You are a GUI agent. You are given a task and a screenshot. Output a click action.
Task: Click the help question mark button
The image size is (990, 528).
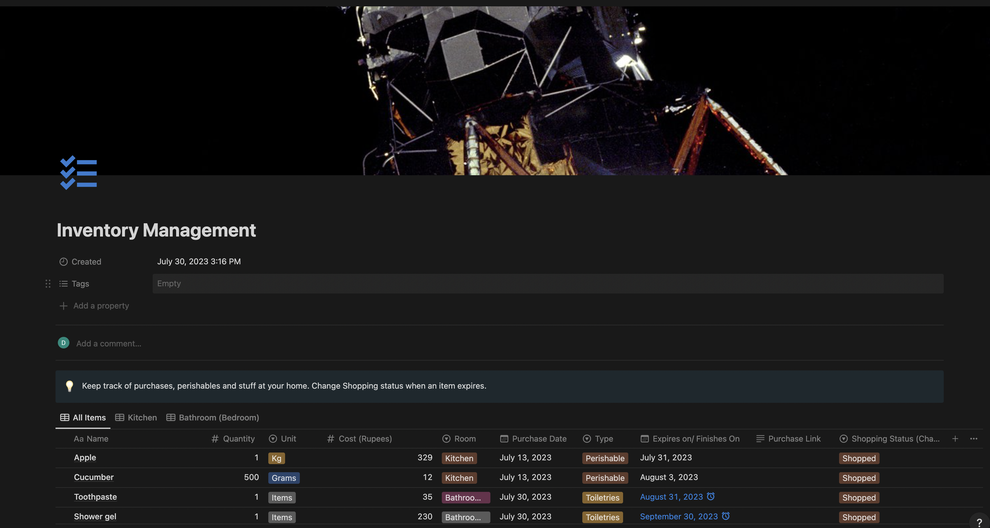[x=979, y=522]
